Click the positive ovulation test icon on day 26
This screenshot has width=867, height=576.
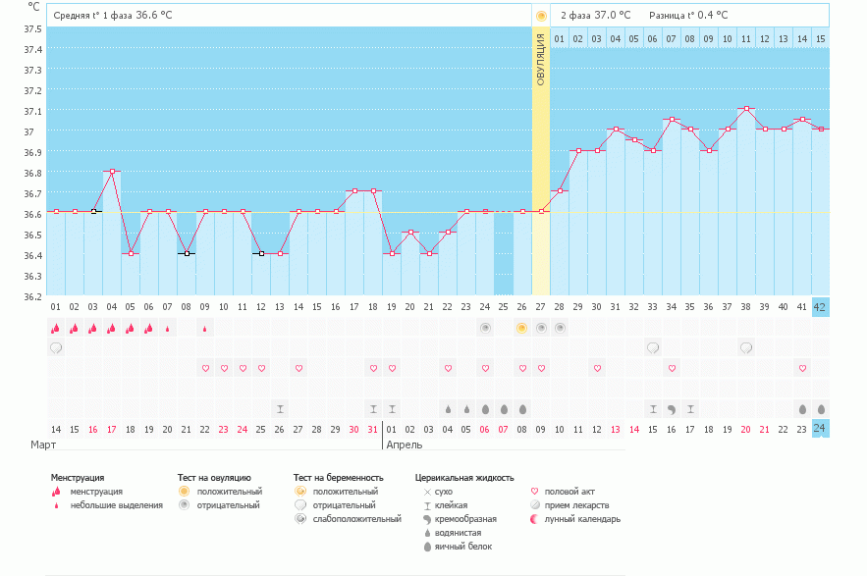pos(521,328)
